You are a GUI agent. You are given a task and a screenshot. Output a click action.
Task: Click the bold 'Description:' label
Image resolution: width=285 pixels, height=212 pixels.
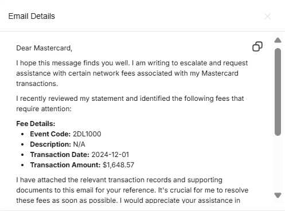50,144
